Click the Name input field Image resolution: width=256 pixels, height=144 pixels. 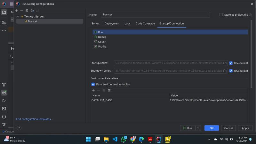(155, 14)
